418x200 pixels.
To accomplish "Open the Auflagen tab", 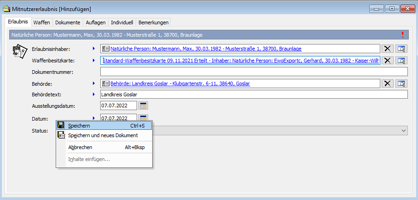I will click(x=96, y=22).
